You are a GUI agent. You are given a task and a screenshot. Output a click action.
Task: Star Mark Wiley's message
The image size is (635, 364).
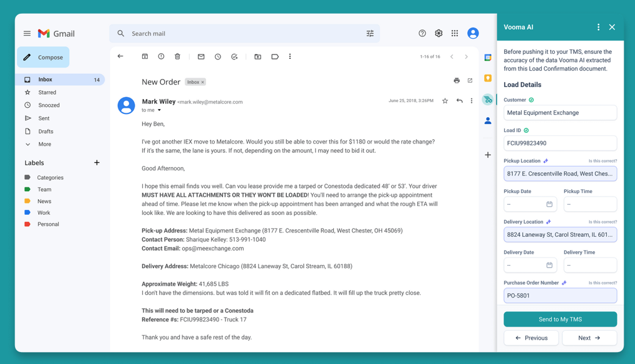(445, 101)
